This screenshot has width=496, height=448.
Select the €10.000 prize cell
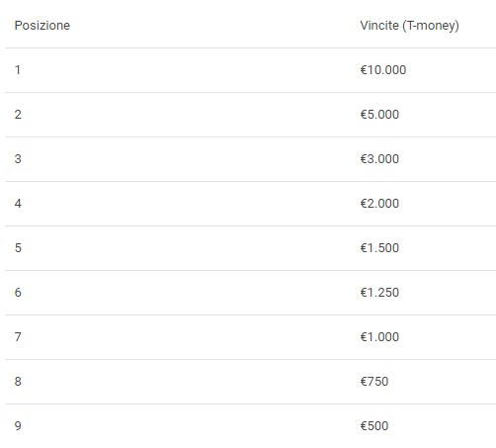pyautogui.click(x=383, y=70)
